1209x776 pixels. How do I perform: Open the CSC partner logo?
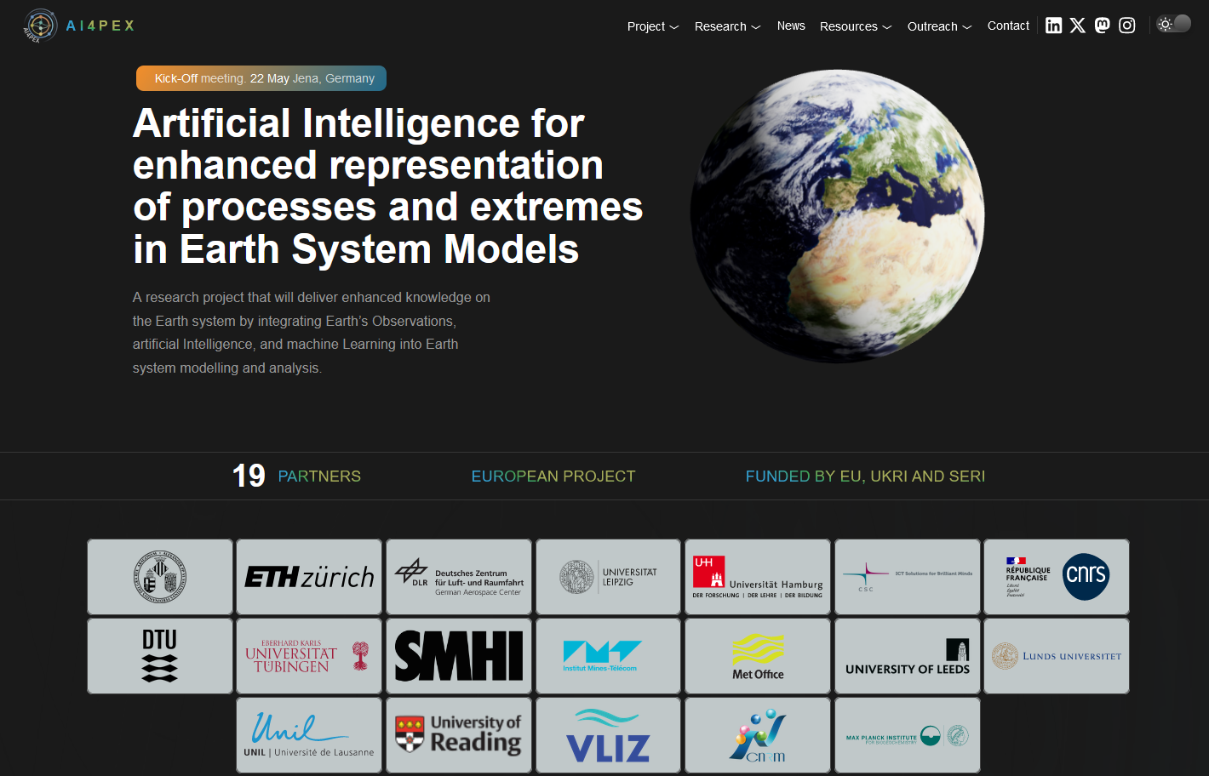(908, 577)
